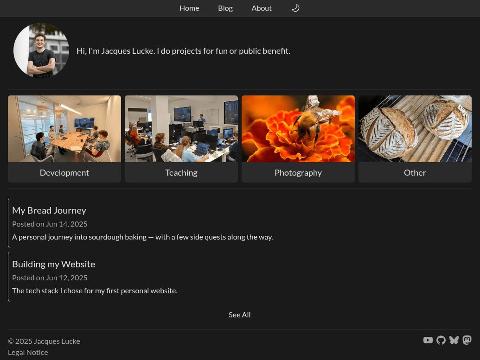The height and width of the screenshot is (360, 480).
Task: Click the profile photo avatar
Action: tap(41, 50)
